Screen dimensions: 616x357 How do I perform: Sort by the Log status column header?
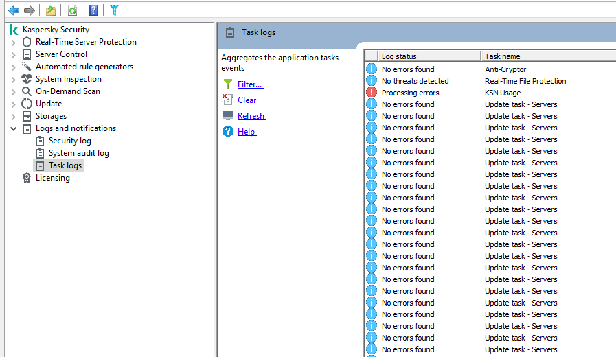[x=429, y=56]
